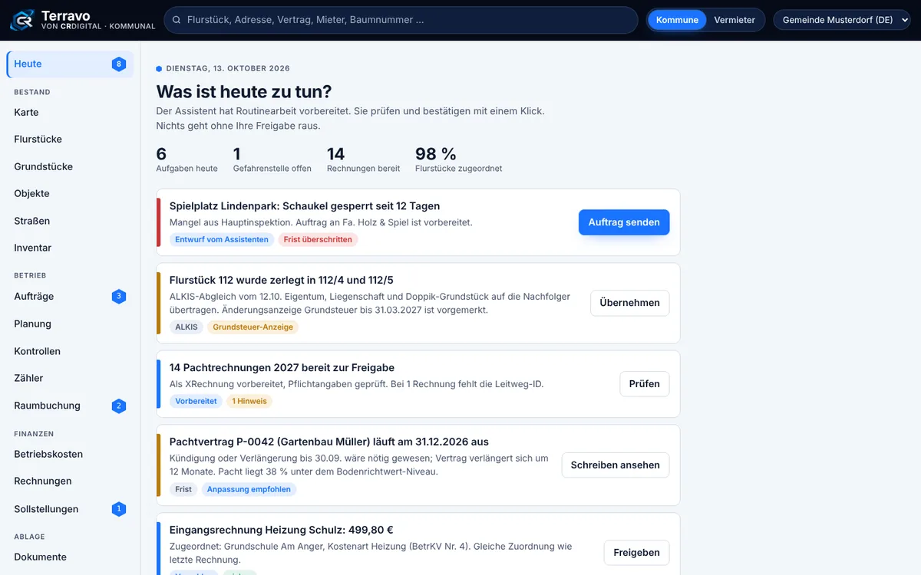Click the Auftrag senden button
This screenshot has width=921, height=575.
[x=624, y=222]
